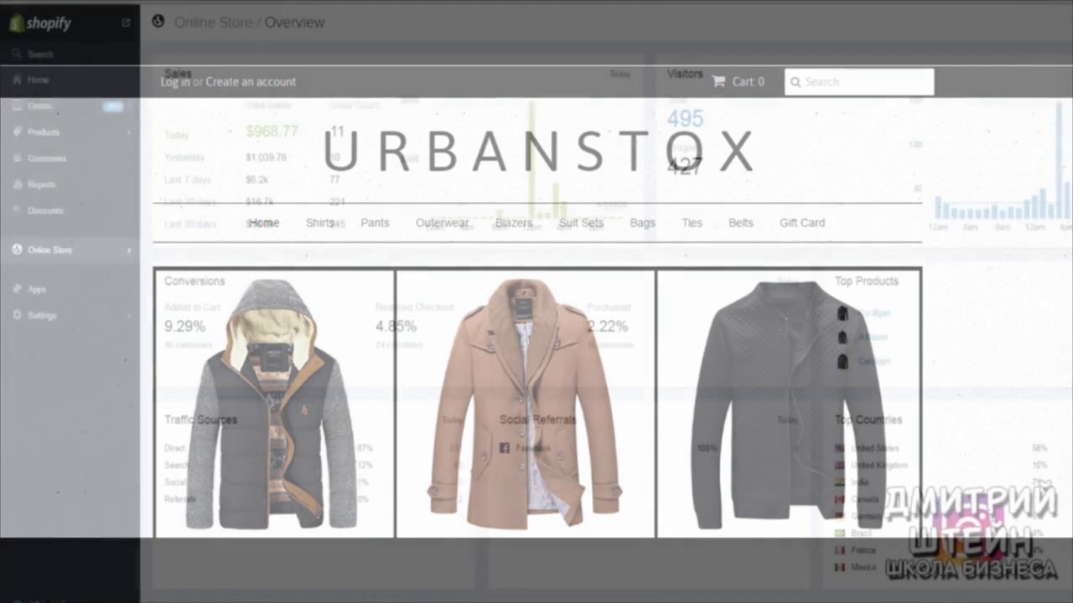Open the gray quilted bomber jacket image
This screenshot has width=1073, height=603.
[789, 403]
